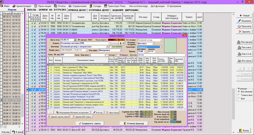Switch to the ОТПРАВКА ДЕНЕГ tab
The width and height of the screenshot is (254, 135).
pyautogui.click(x=99, y=10)
